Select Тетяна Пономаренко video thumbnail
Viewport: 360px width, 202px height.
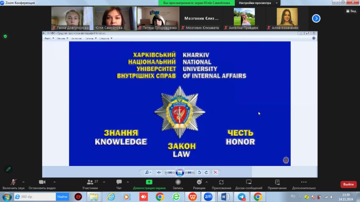158,19
